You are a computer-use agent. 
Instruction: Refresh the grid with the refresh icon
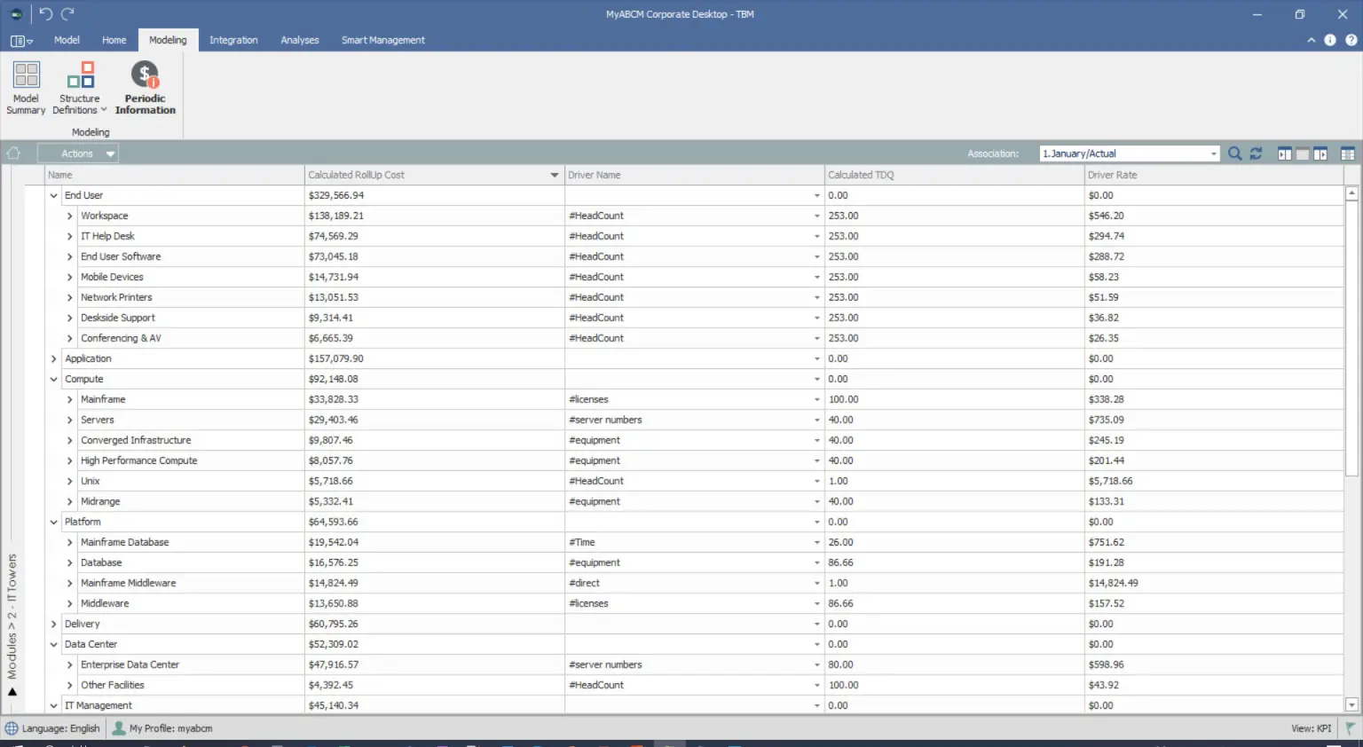(1256, 153)
